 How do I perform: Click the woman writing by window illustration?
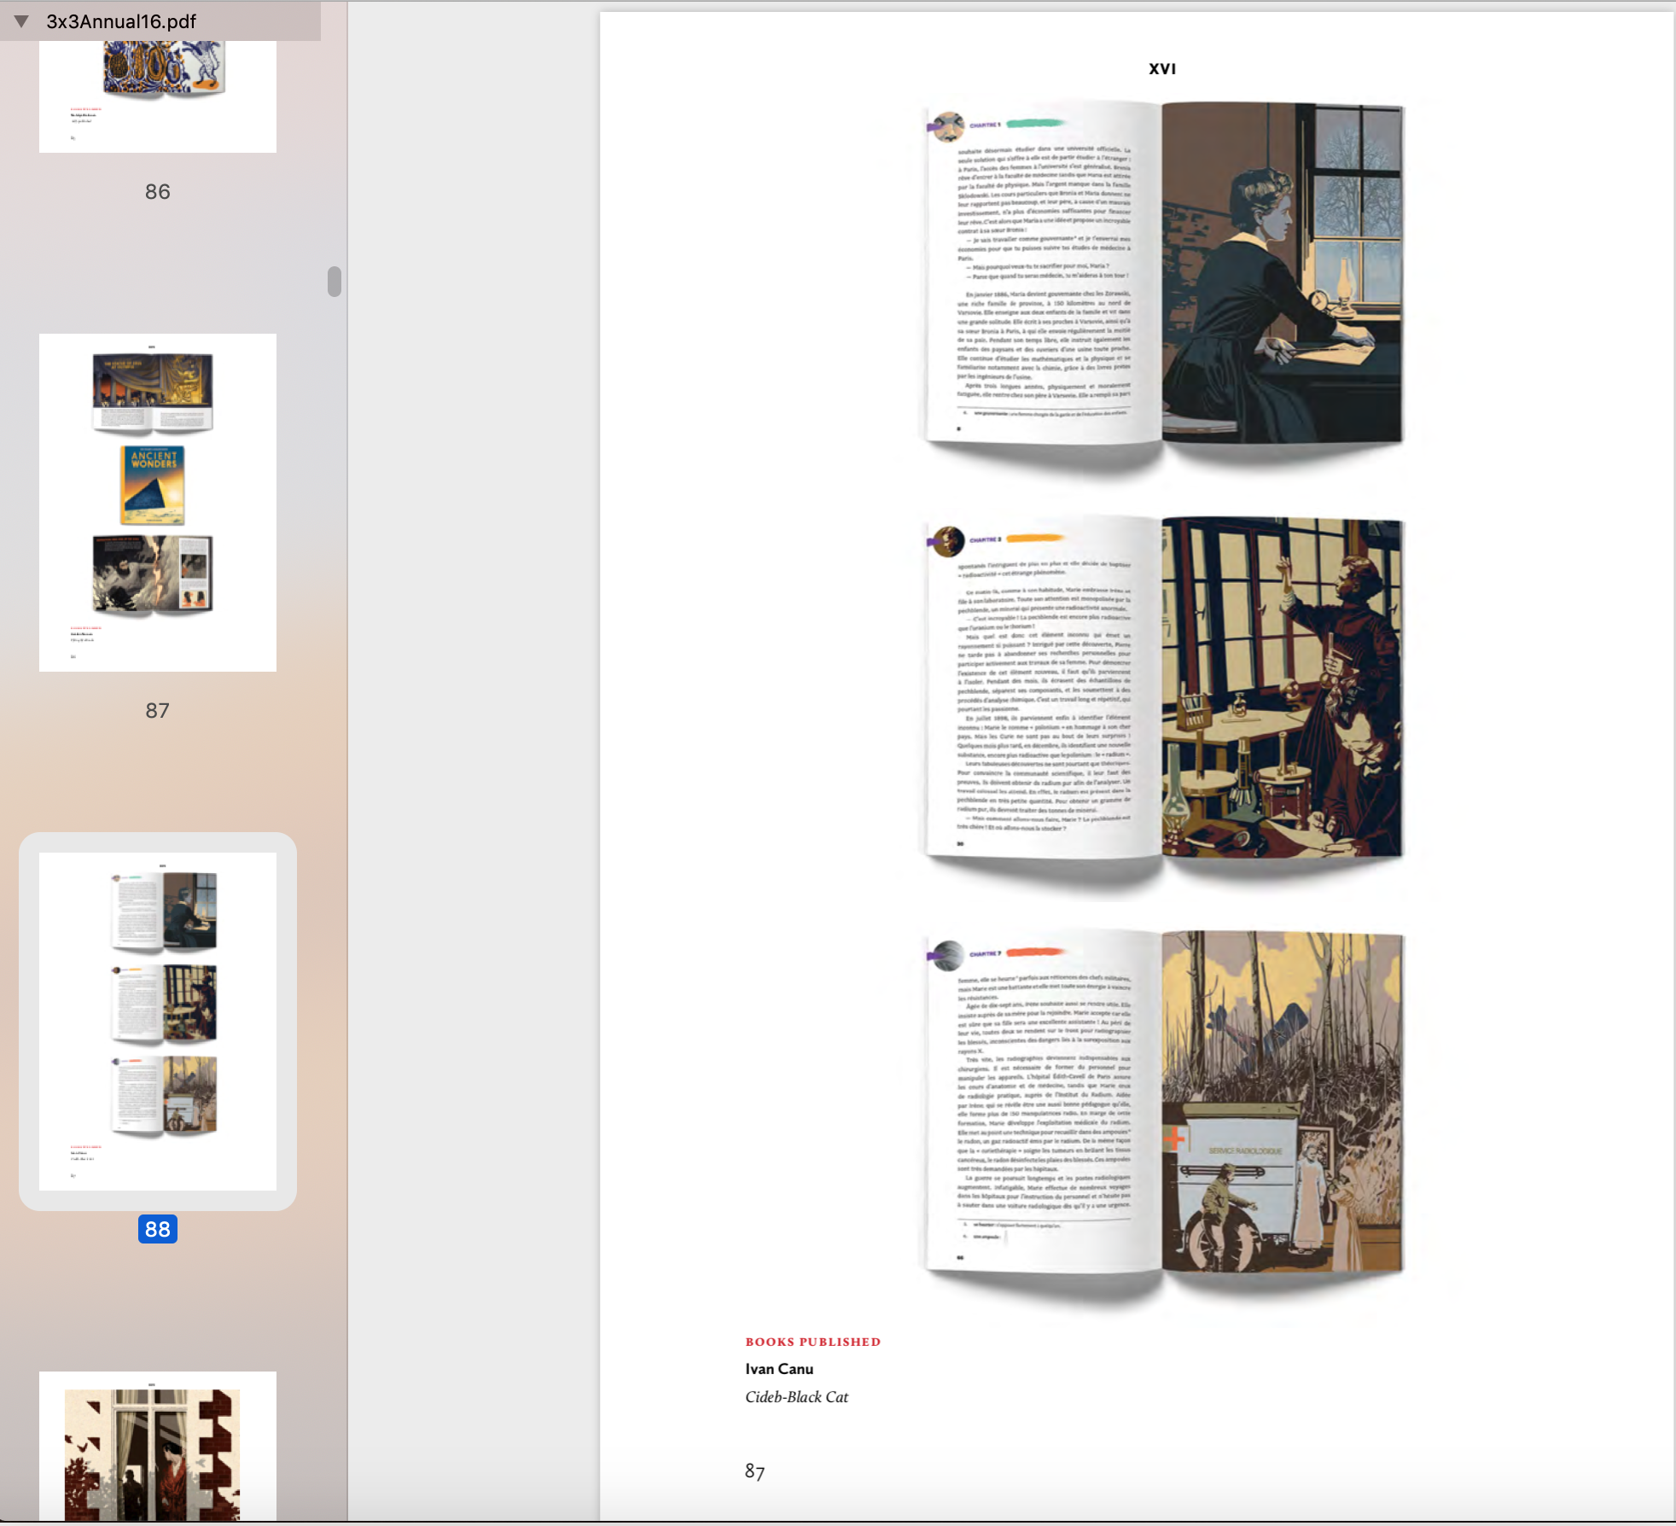click(x=1282, y=273)
